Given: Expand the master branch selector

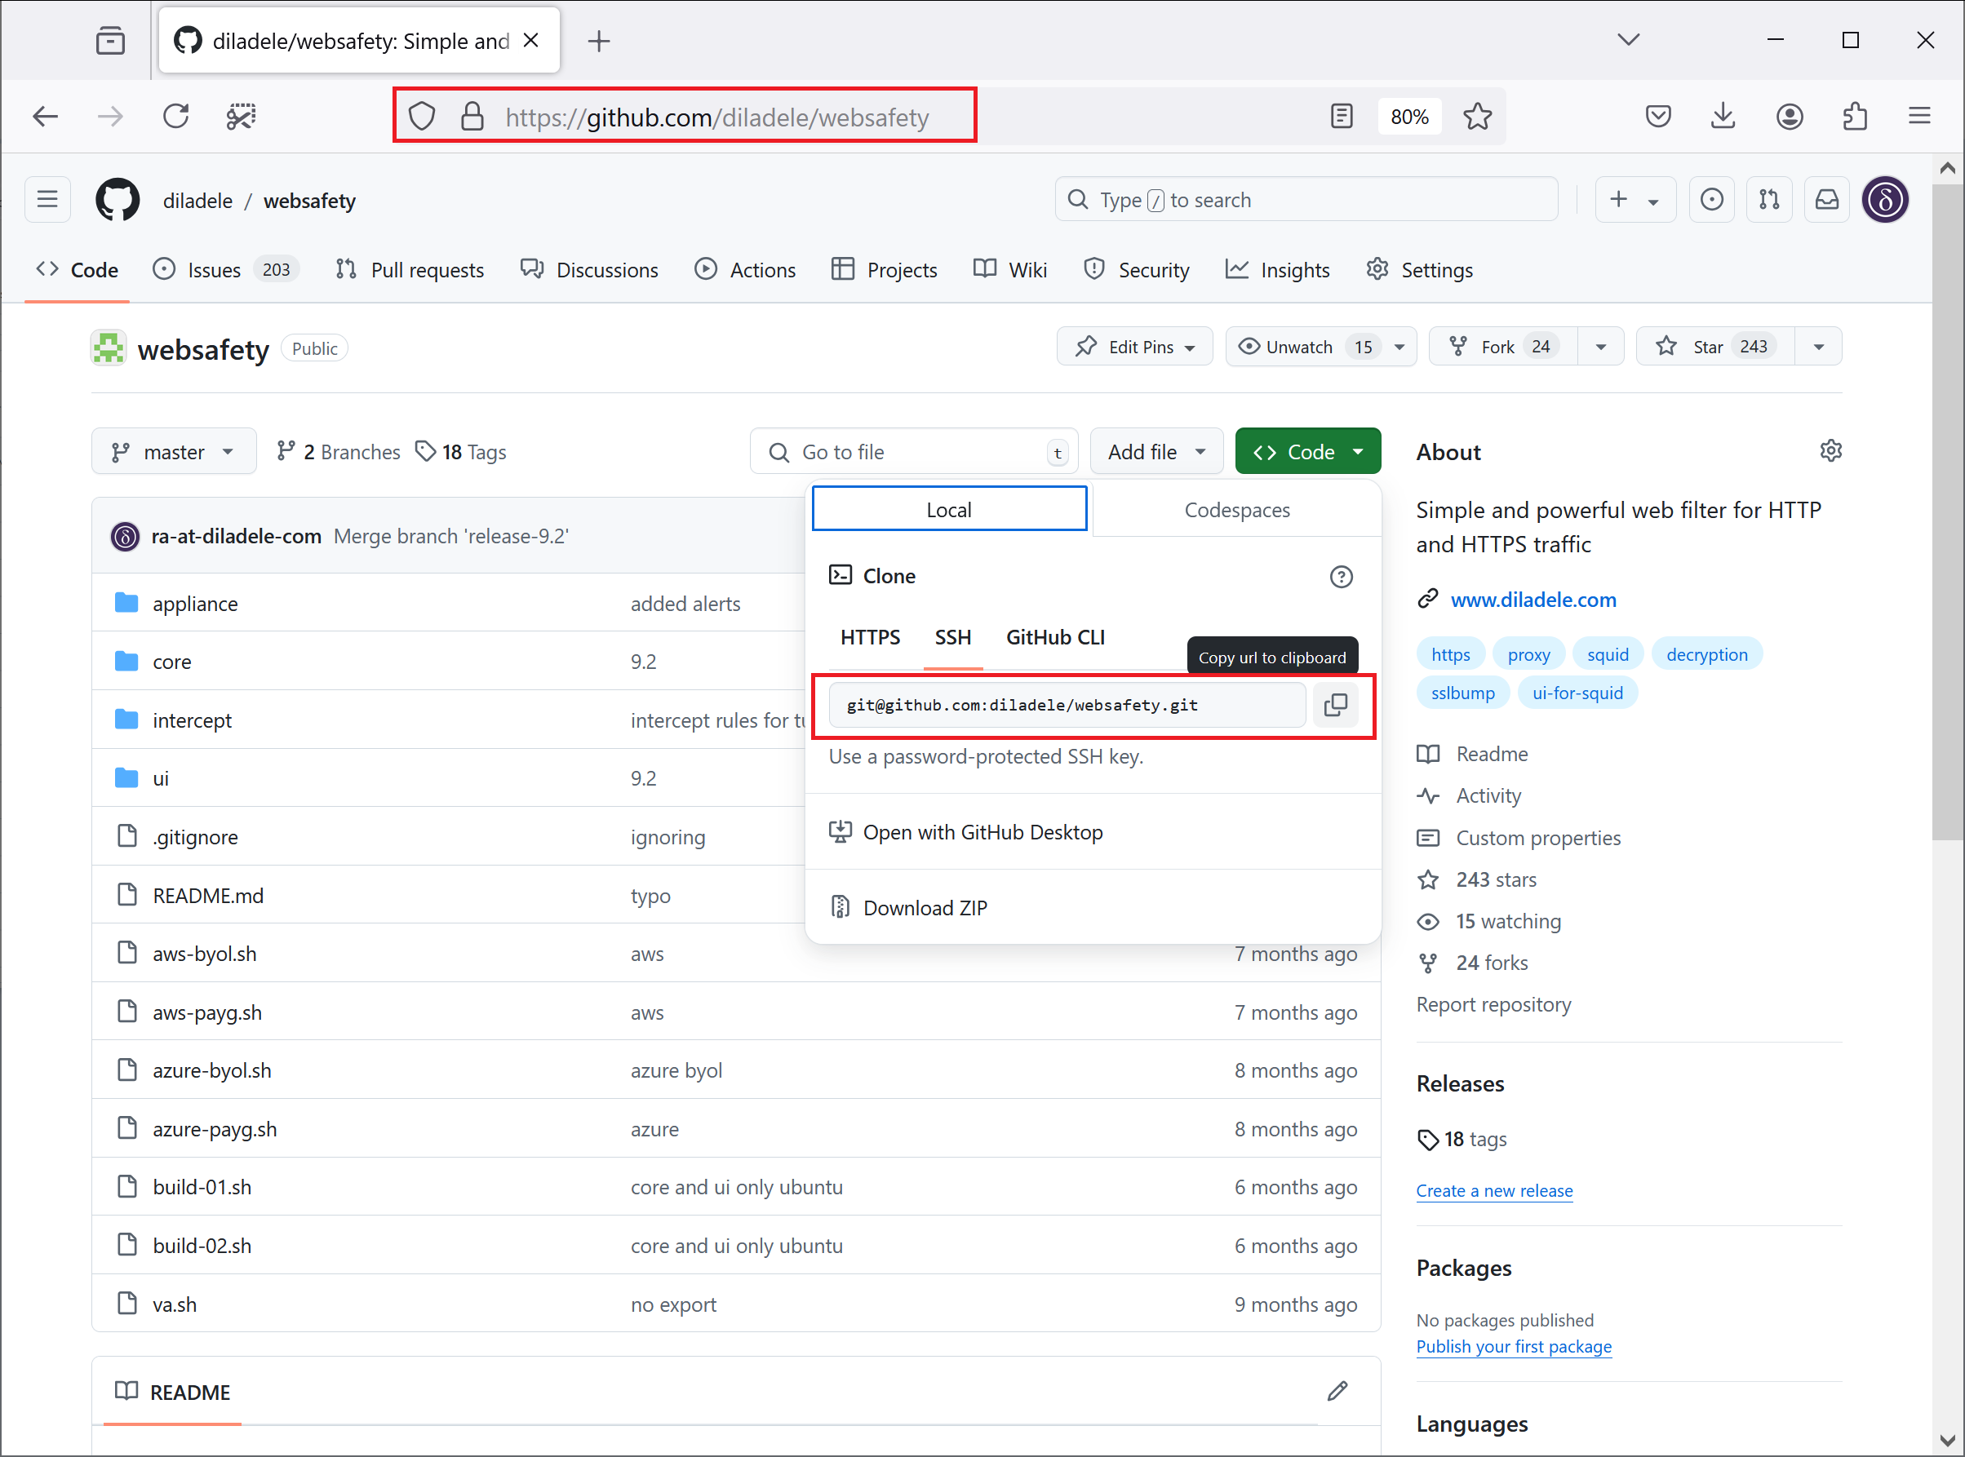Looking at the screenshot, I should [174, 452].
